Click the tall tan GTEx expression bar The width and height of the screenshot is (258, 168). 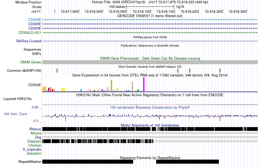pyautogui.click(x=133, y=86)
